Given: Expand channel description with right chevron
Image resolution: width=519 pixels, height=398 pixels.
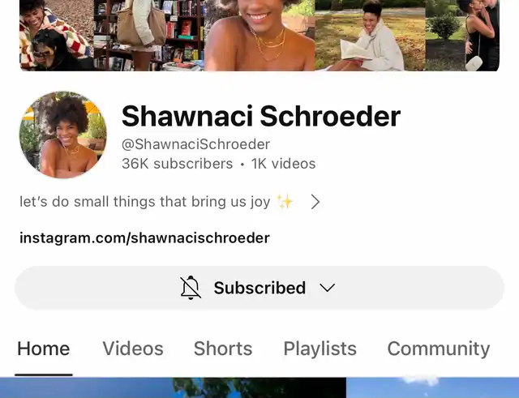Looking at the screenshot, I should (315, 202).
